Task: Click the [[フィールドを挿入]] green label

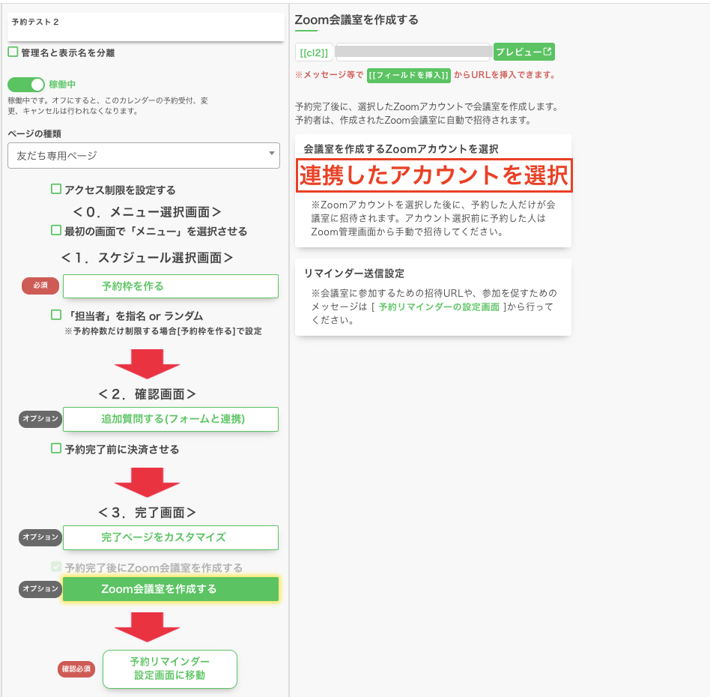Action: click(409, 75)
